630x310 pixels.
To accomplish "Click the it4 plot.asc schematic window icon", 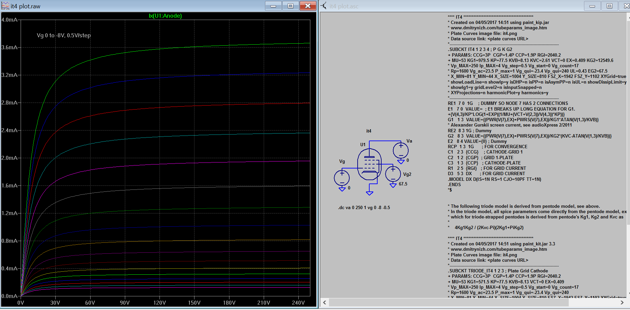I will click(323, 6).
